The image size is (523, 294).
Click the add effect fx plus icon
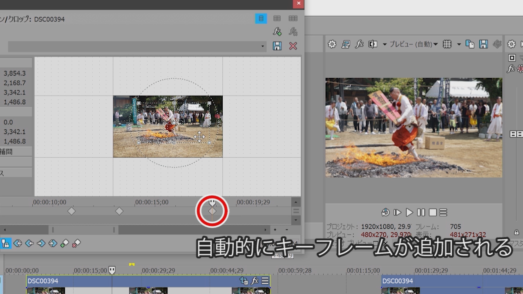277,31
